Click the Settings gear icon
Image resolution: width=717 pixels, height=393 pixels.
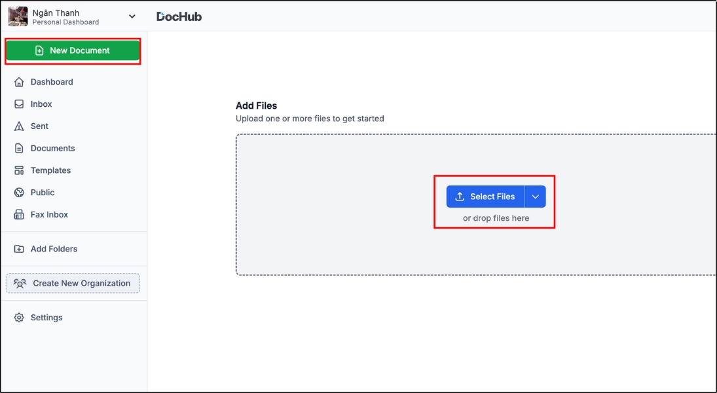(19, 318)
